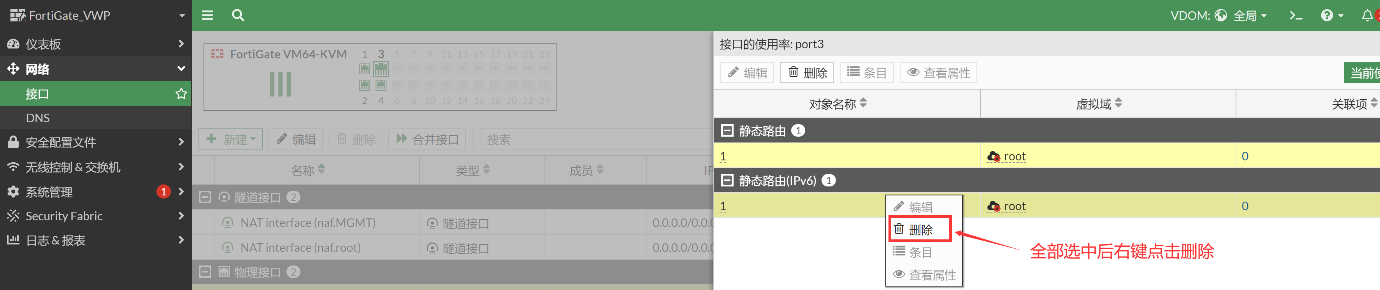This screenshot has height=290, width=1380.
Task: Collapse the 静态路由 group
Action: point(727,130)
